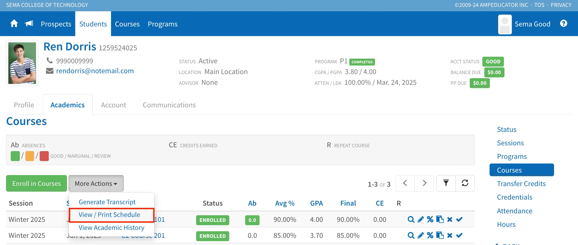
Task: Refresh the courses list
Action: (x=465, y=183)
